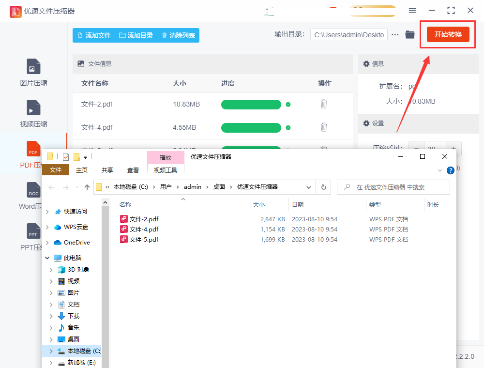Navigate back in Explorer
This screenshot has height=368, width=484.
[52, 187]
